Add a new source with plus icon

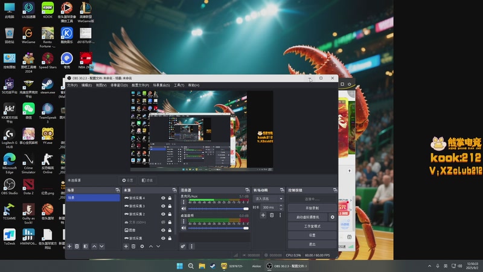click(126, 247)
